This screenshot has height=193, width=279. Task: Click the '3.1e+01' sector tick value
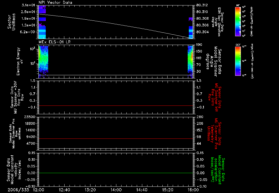point(28,5)
